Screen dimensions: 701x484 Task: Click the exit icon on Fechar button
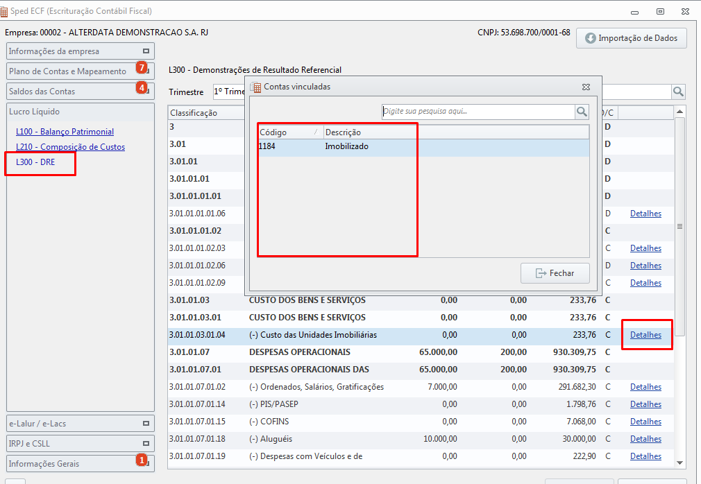(541, 273)
